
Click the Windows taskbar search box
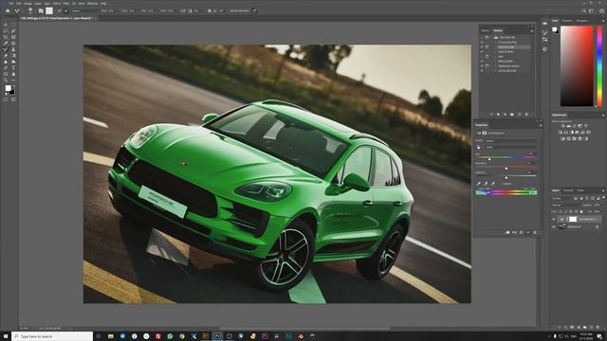[x=52, y=336]
